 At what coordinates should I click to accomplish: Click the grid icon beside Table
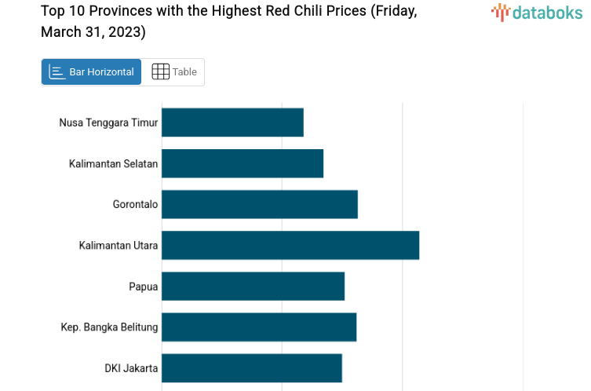tap(160, 71)
